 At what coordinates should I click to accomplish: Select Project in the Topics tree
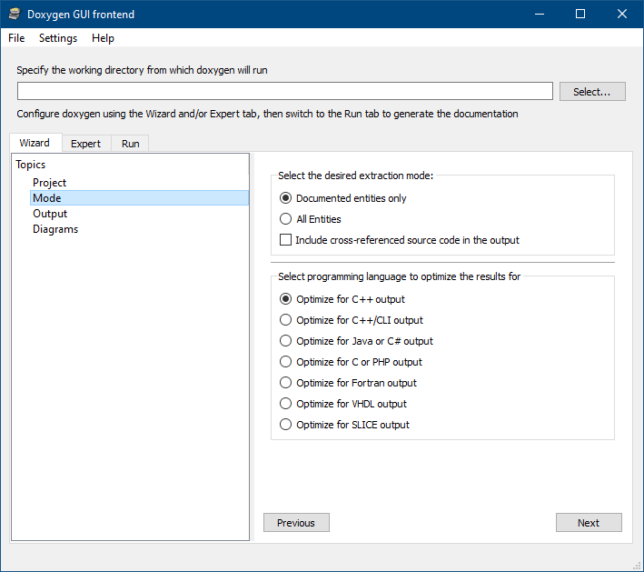[49, 183]
